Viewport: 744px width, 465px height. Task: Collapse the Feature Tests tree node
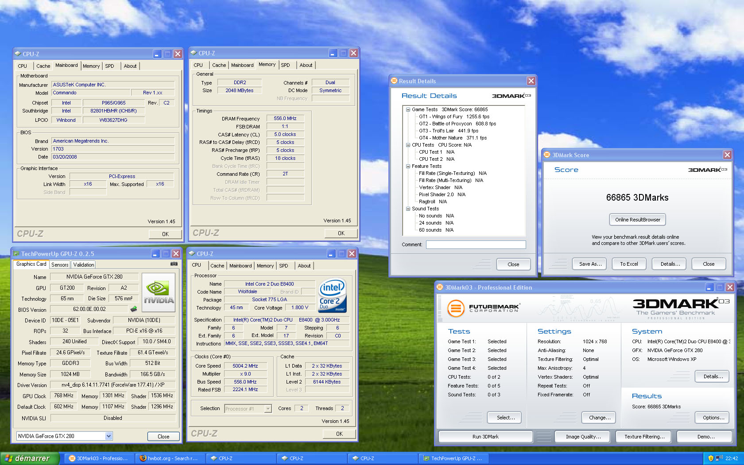tap(408, 166)
